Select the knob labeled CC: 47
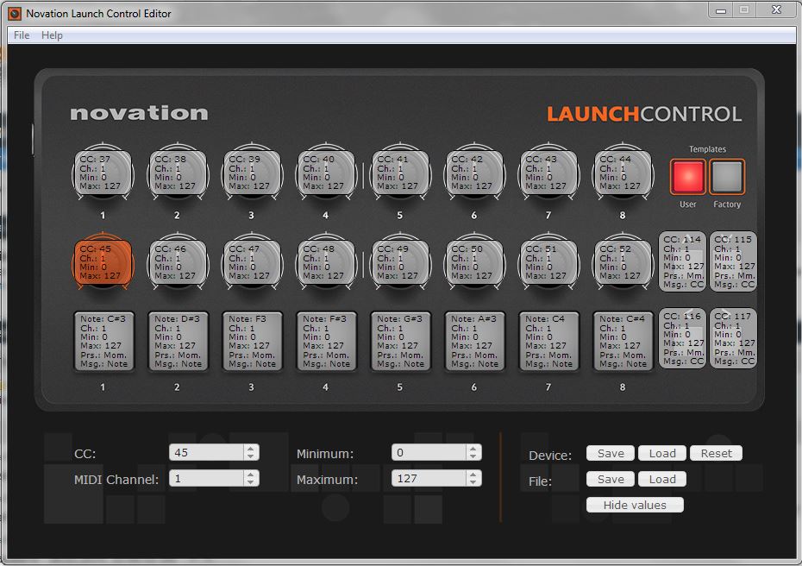Screen dimensions: 802x566 (251, 262)
